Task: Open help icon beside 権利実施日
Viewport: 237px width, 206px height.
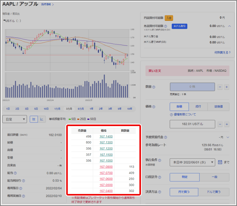Action: tap(23, 196)
